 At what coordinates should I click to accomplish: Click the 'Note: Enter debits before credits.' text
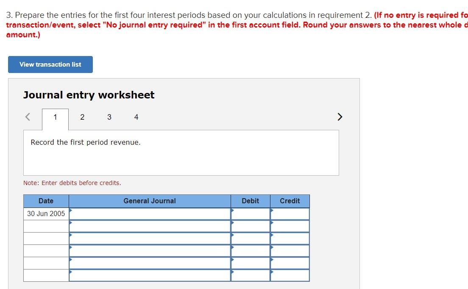tap(72, 183)
